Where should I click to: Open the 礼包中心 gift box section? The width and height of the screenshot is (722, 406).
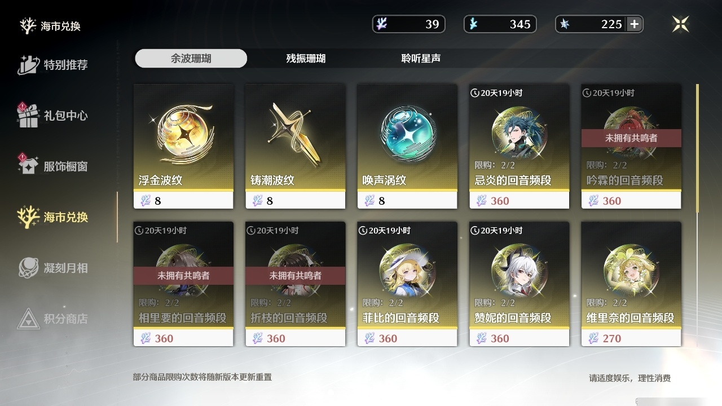52,116
